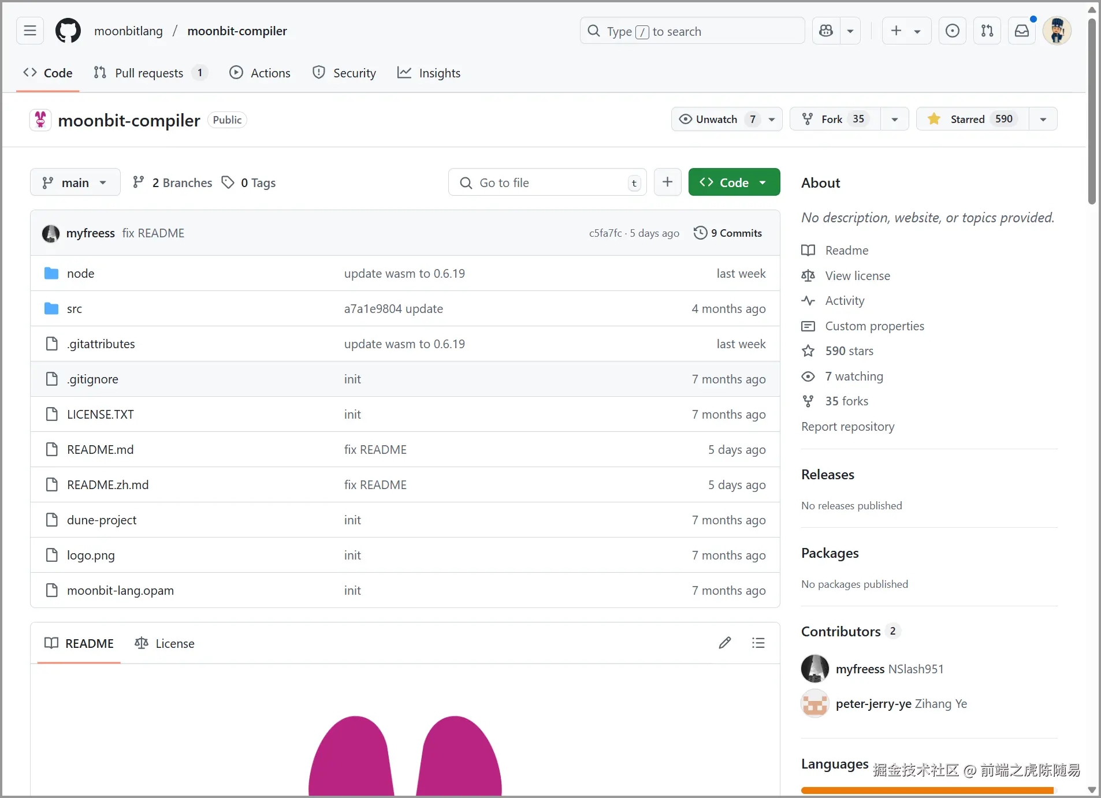Click Report repository link
The height and width of the screenshot is (798, 1101).
click(x=848, y=427)
